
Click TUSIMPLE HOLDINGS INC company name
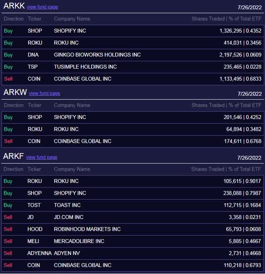pos(85,67)
